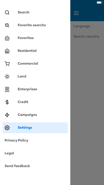The height and width of the screenshot is (185, 104).
Task: Open the Language setting option
Action: click(x=82, y=26)
